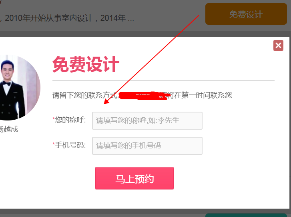The width and height of the screenshot is (291, 217).
Task: Click the partially visible green button at bottom
Action: [246, 215]
